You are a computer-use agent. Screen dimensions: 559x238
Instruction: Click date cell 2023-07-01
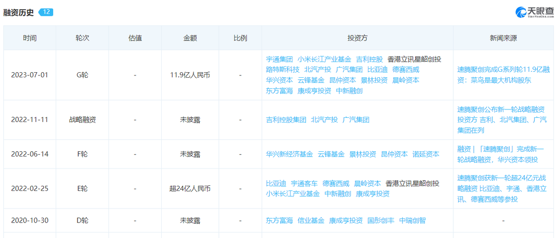click(x=30, y=75)
